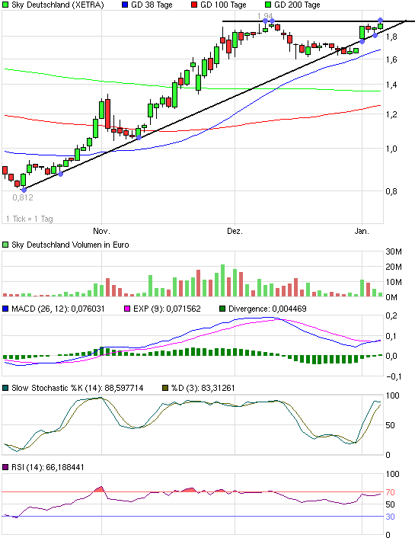The image size is (415, 541).
Task: Click the 30M volume axis label
Action: pos(394,251)
